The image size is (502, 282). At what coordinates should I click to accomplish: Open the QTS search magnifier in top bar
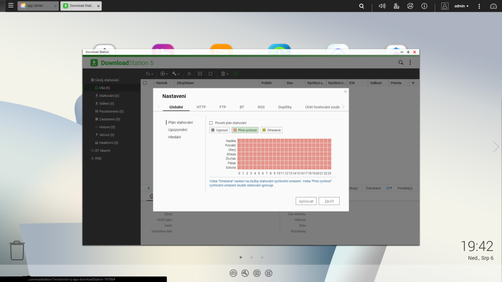pos(362,6)
